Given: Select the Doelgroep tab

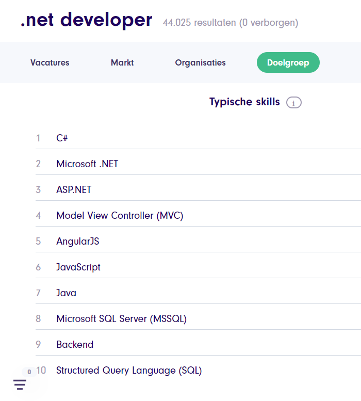Looking at the screenshot, I should coord(288,62).
